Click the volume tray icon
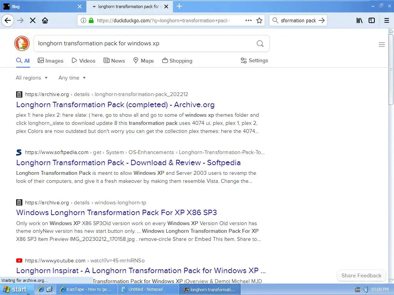The image size is (394, 295). pyautogui.click(x=366, y=290)
